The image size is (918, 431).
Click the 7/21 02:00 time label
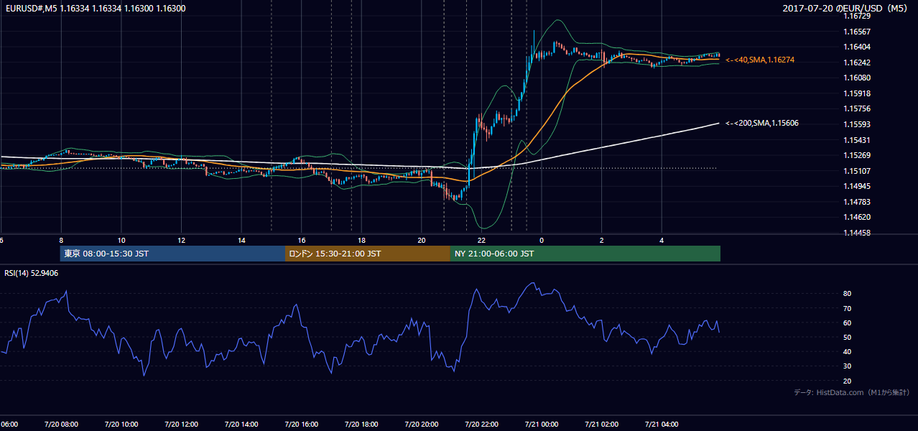tap(602, 425)
